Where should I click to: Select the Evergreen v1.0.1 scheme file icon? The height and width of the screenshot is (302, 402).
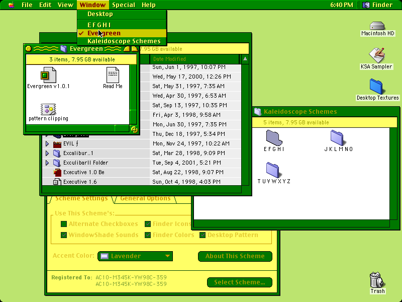48,74
